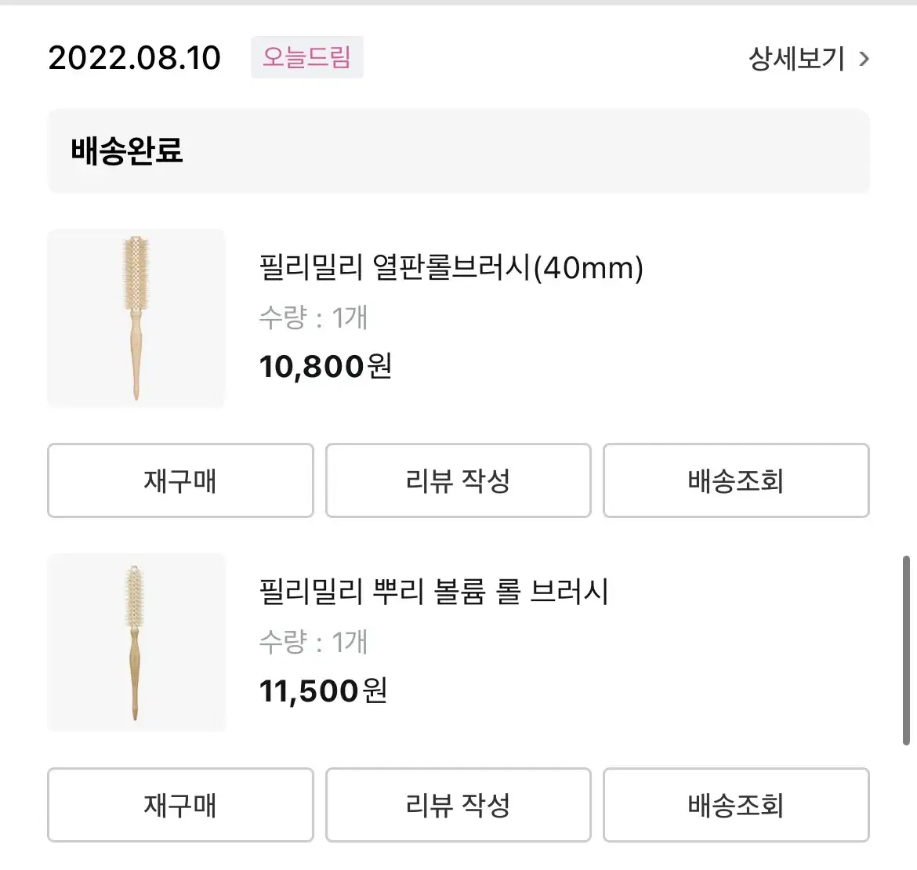Open the 40mm heat roll brush thumbnail
Image resolution: width=917 pixels, height=870 pixels.
(x=136, y=319)
